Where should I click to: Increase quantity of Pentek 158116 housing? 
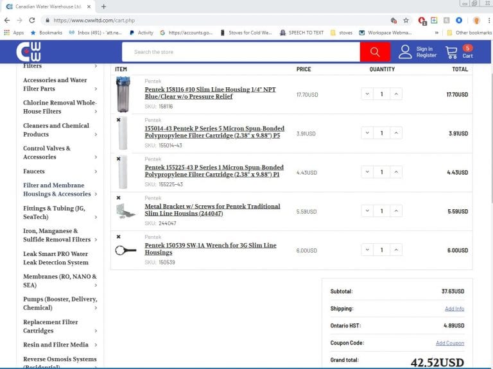(x=396, y=94)
